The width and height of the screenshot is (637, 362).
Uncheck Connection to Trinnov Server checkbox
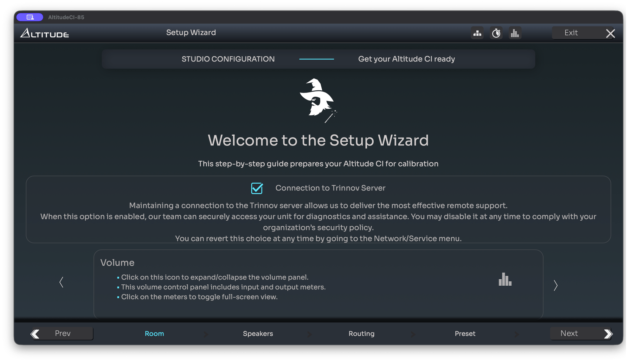pyautogui.click(x=257, y=188)
